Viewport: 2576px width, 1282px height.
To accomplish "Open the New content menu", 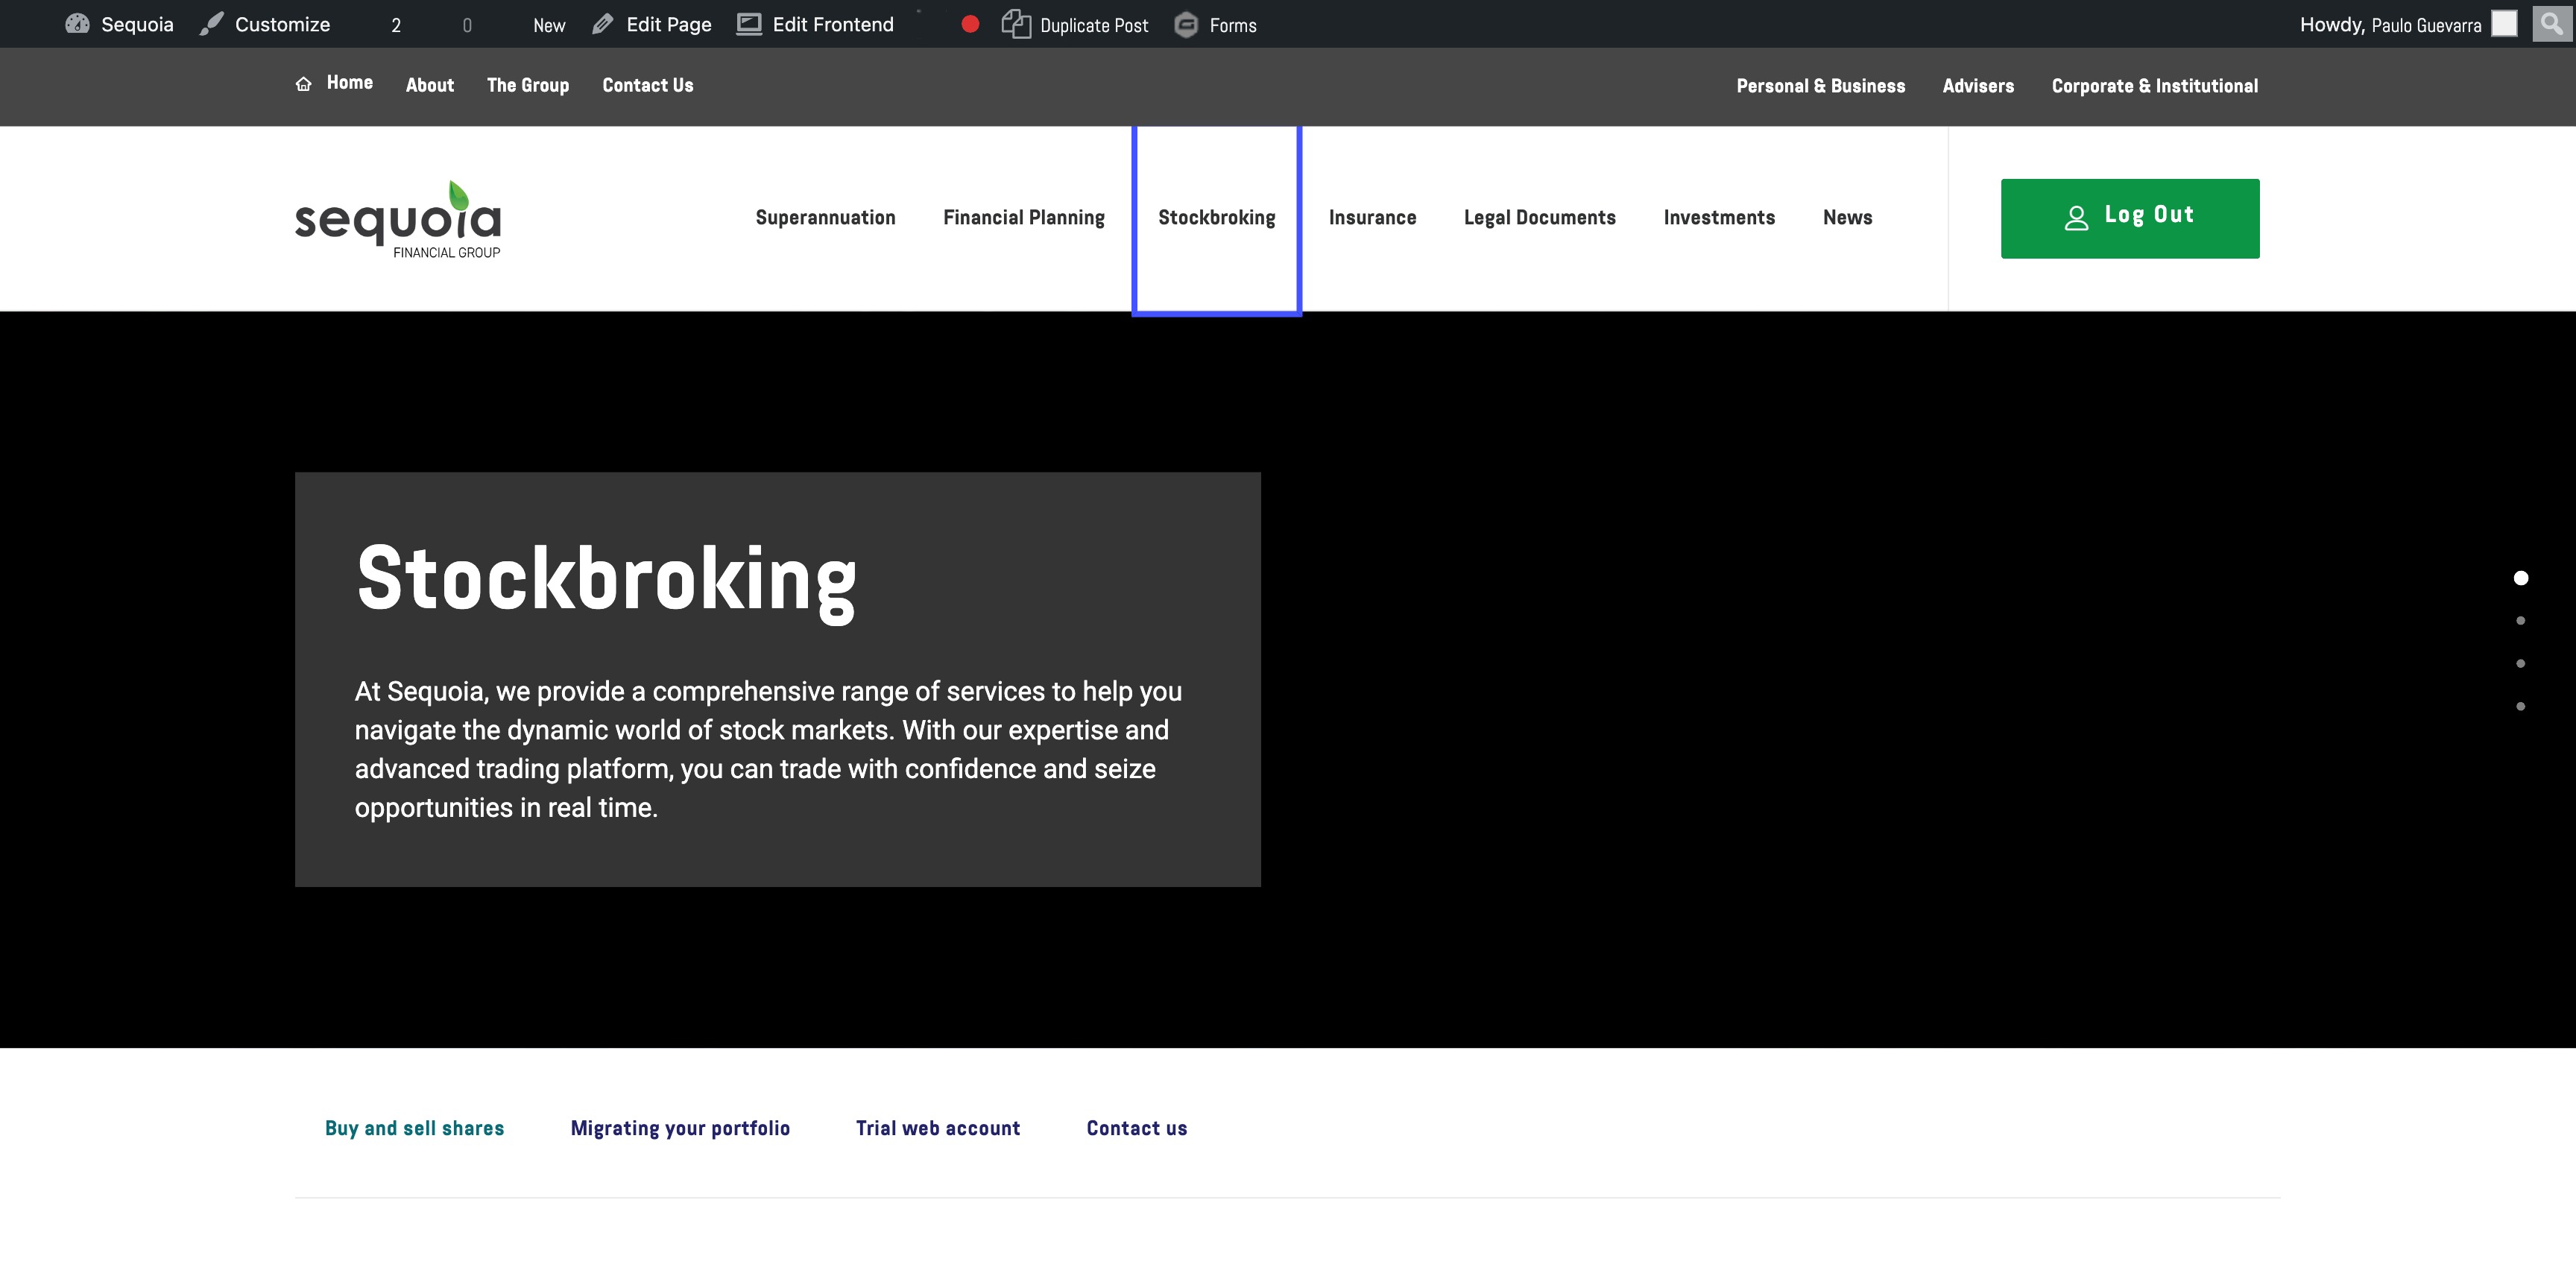I will 549,25.
